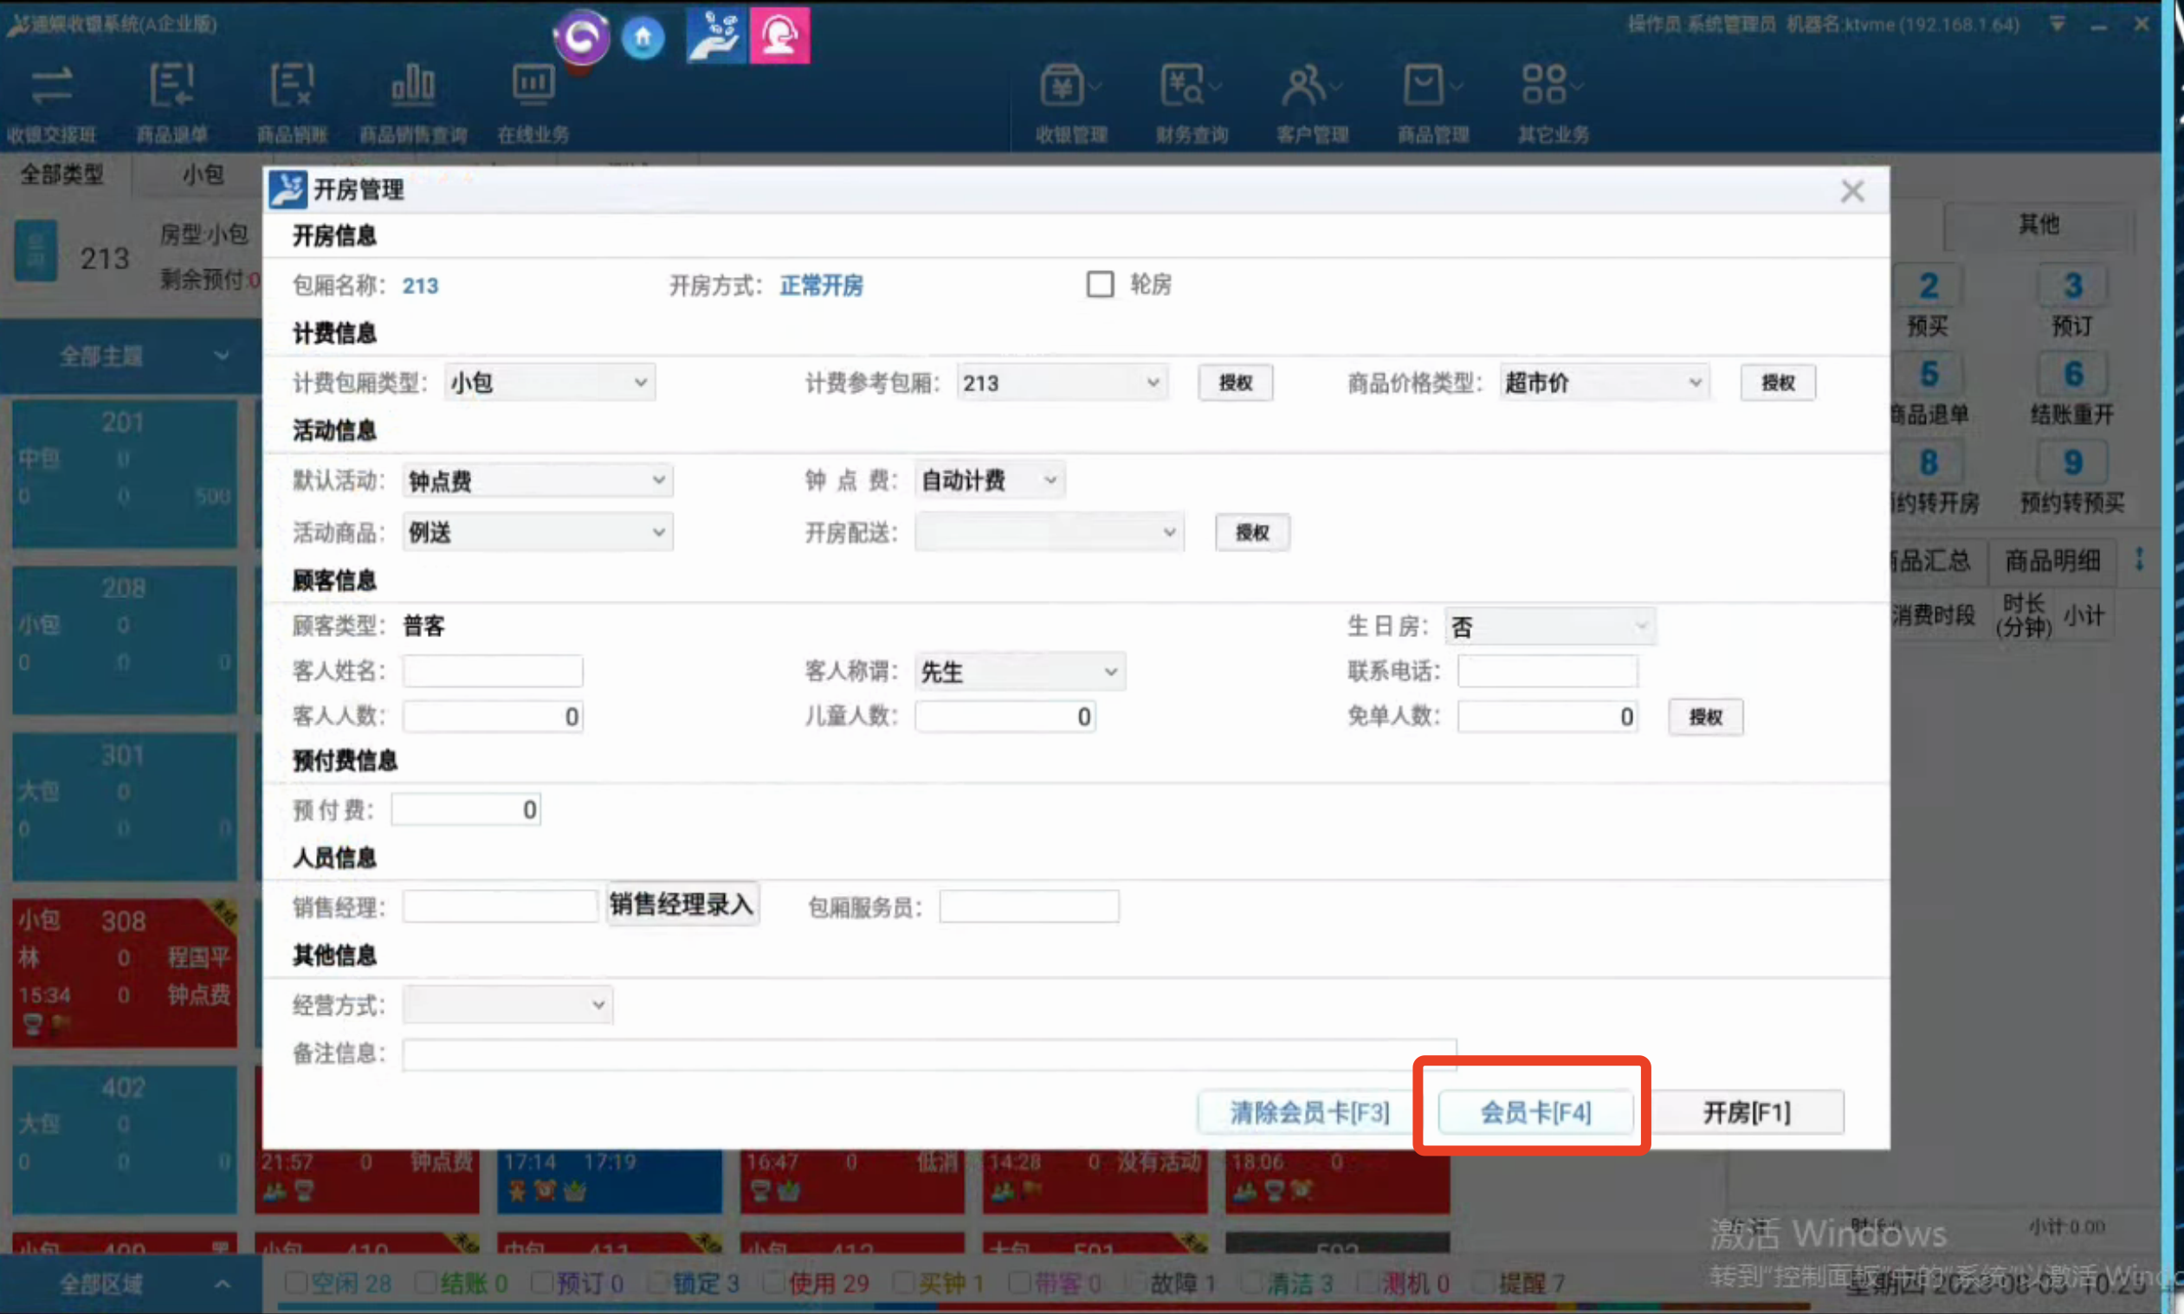Click the hand-with-coins app icon
The height and width of the screenshot is (1314, 2184).
tap(715, 35)
